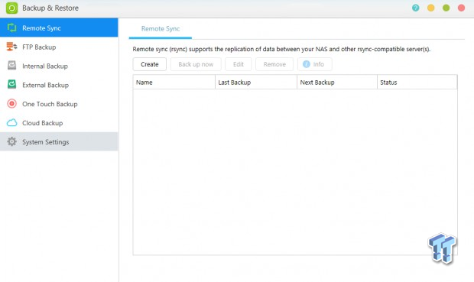Click the System Settings gear icon
The height and width of the screenshot is (282, 474).
coord(11,141)
